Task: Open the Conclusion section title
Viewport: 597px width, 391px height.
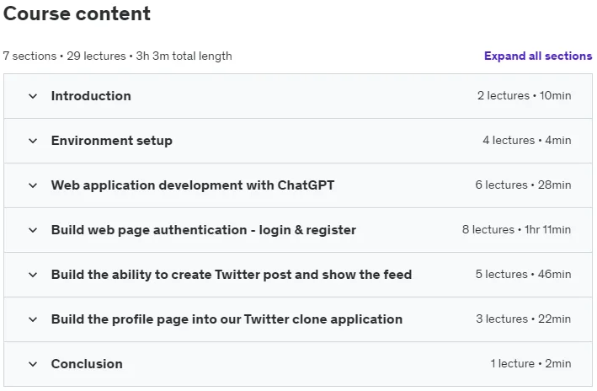Action: click(x=87, y=363)
